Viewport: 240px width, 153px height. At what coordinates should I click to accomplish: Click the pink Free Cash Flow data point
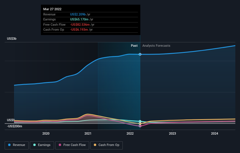140,126
